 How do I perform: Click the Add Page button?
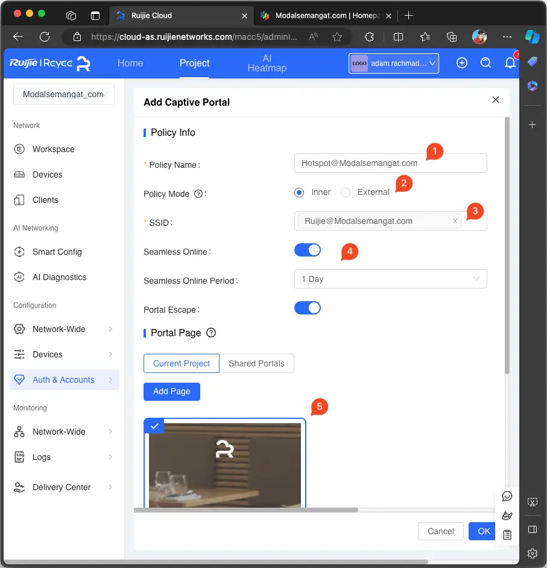pos(172,392)
